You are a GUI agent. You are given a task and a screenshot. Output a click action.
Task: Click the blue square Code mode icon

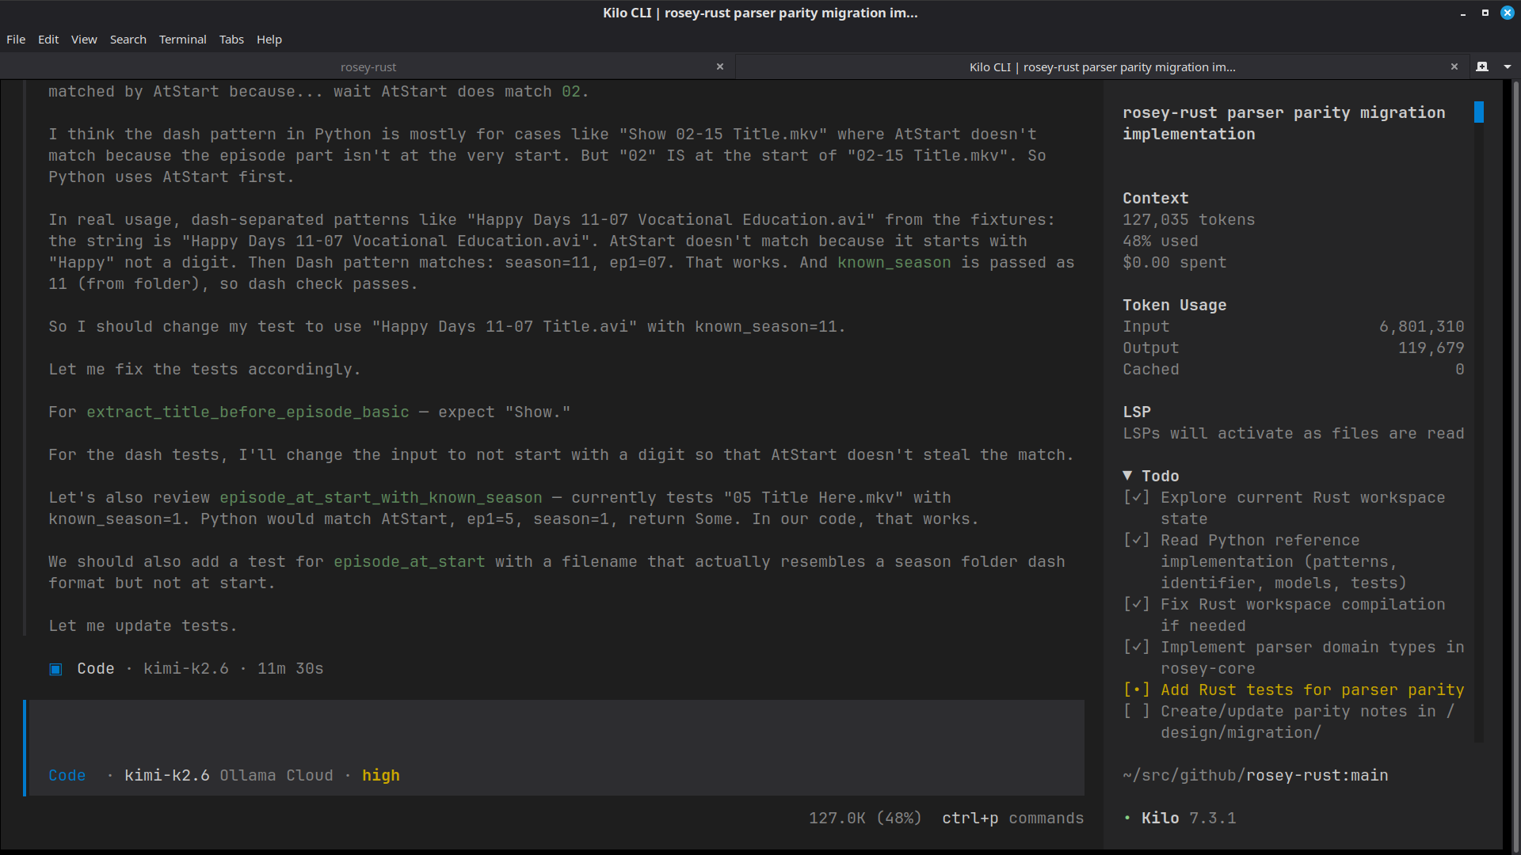[55, 670]
